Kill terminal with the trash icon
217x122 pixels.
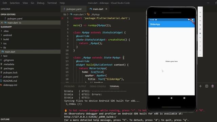click(x=213, y=86)
